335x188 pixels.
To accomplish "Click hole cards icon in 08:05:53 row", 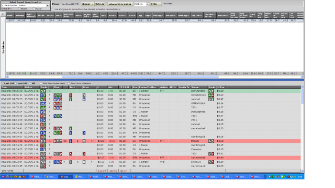I will pyautogui.click(x=43, y=99).
